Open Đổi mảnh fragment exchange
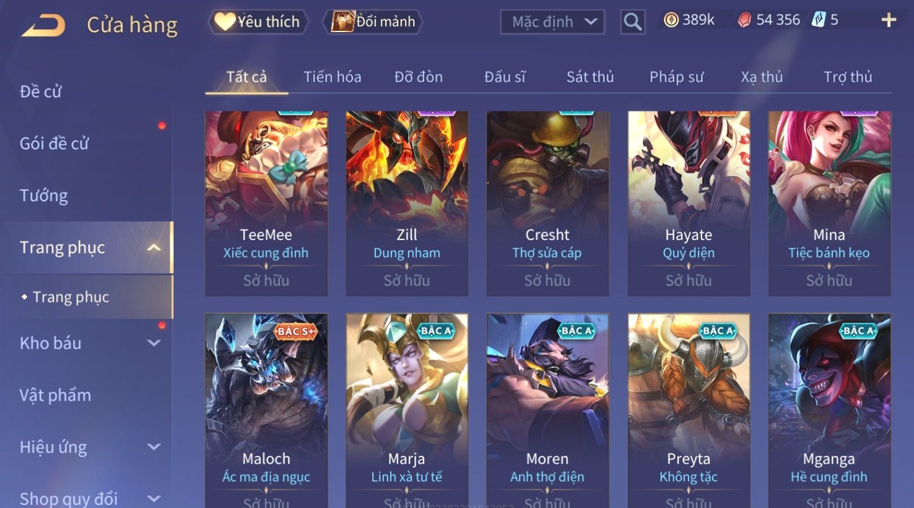This screenshot has width=914, height=508. click(x=374, y=22)
